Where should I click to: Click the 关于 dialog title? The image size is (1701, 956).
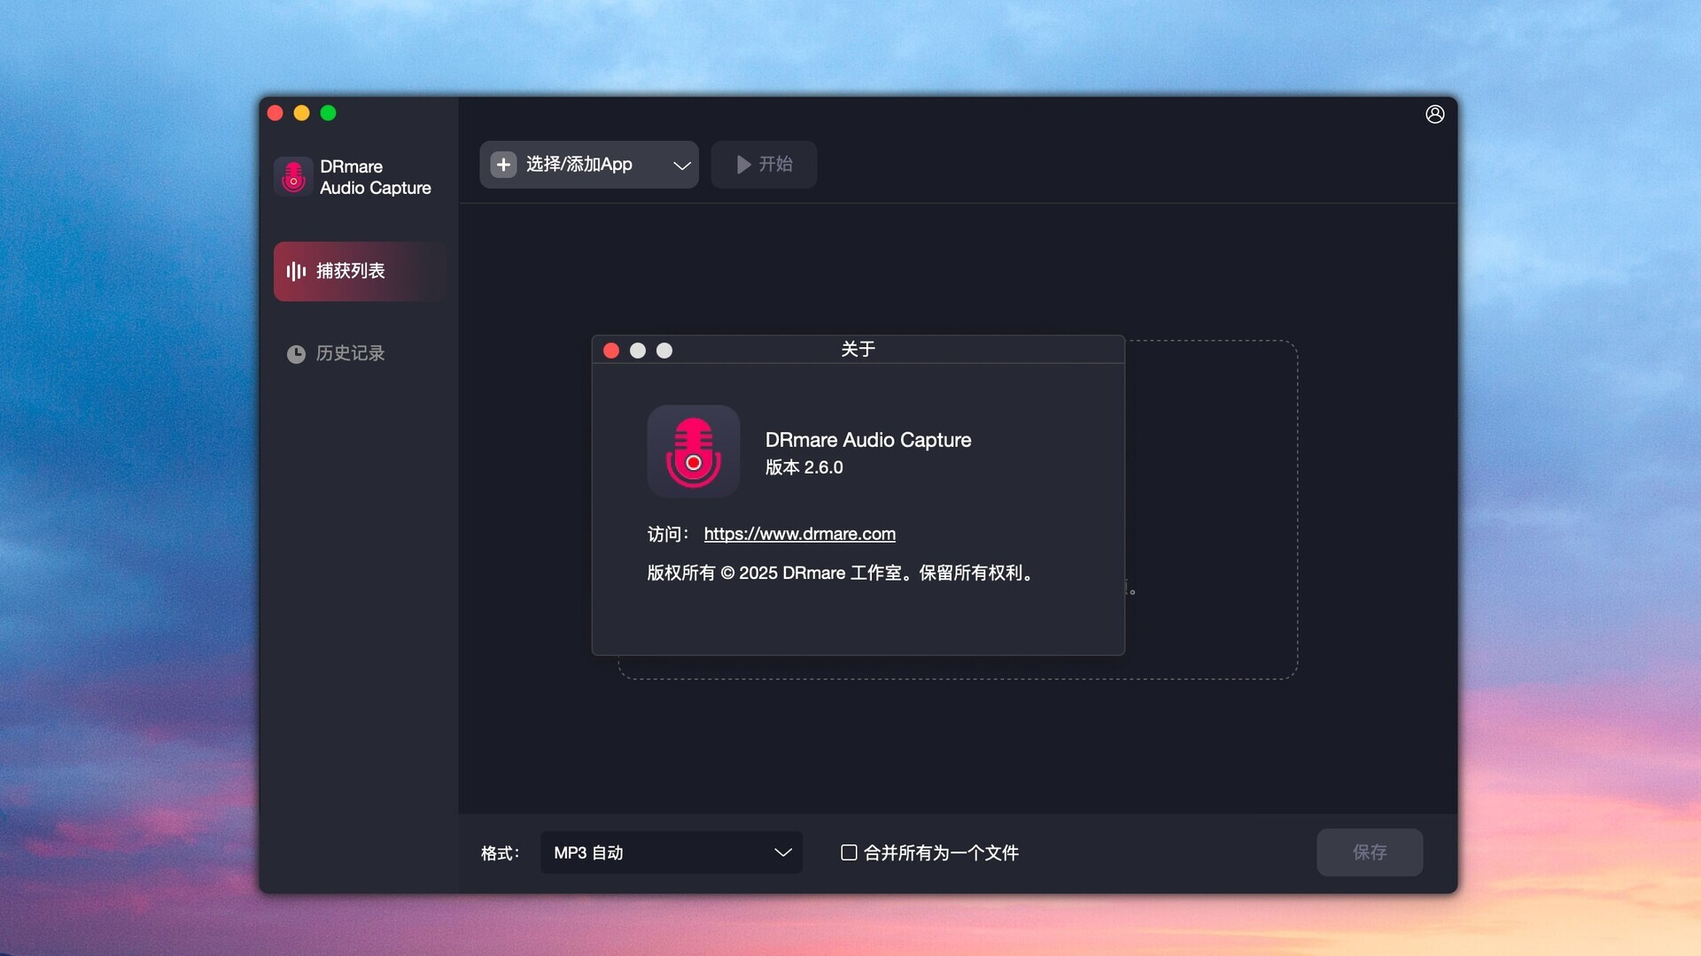coord(858,350)
